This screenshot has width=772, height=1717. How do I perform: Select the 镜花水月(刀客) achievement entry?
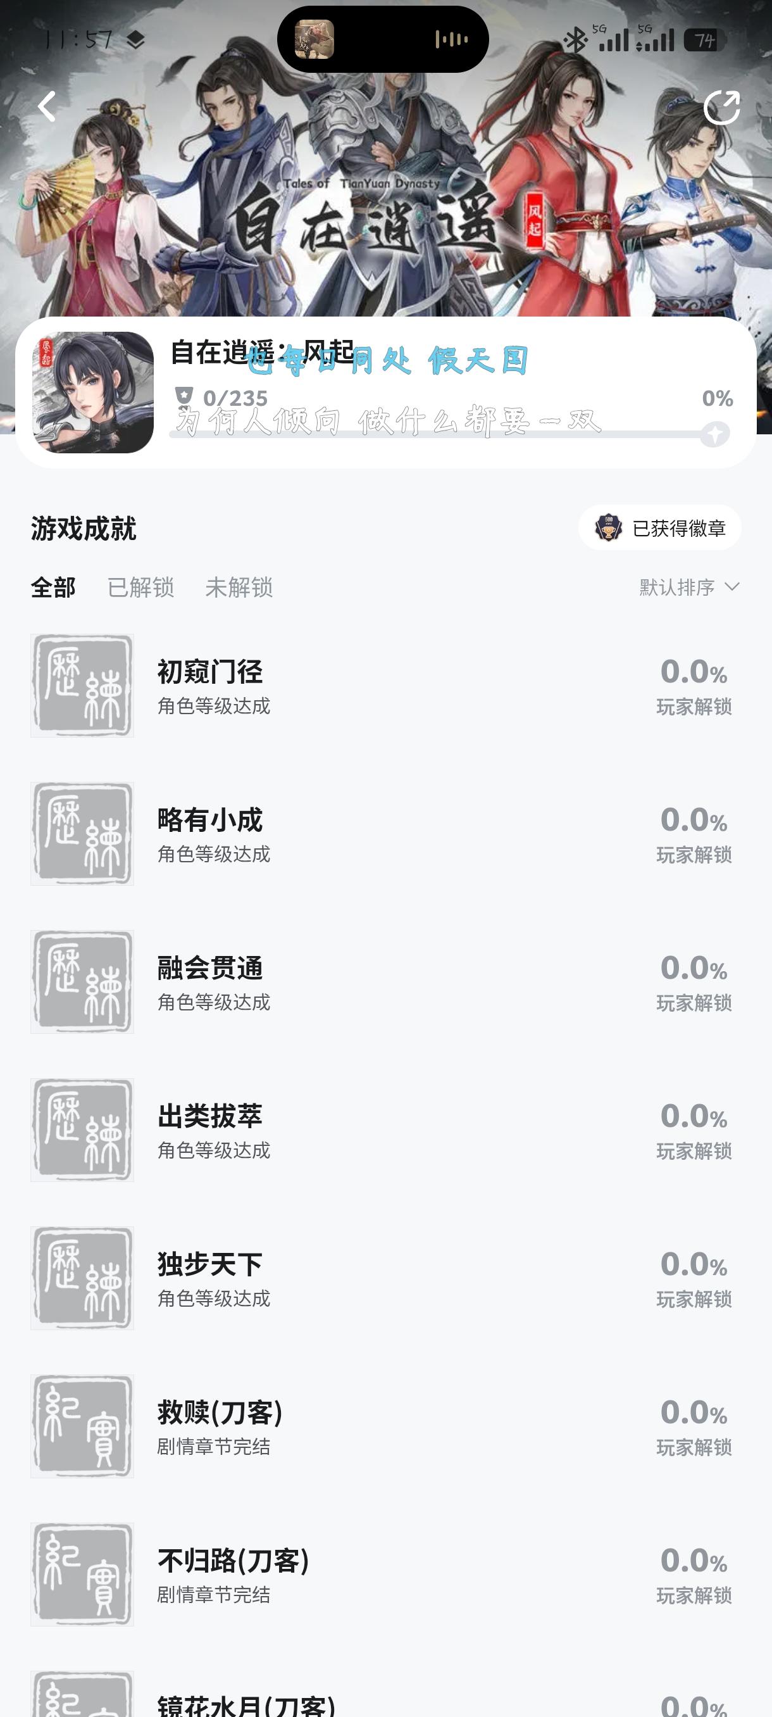tap(246, 1704)
